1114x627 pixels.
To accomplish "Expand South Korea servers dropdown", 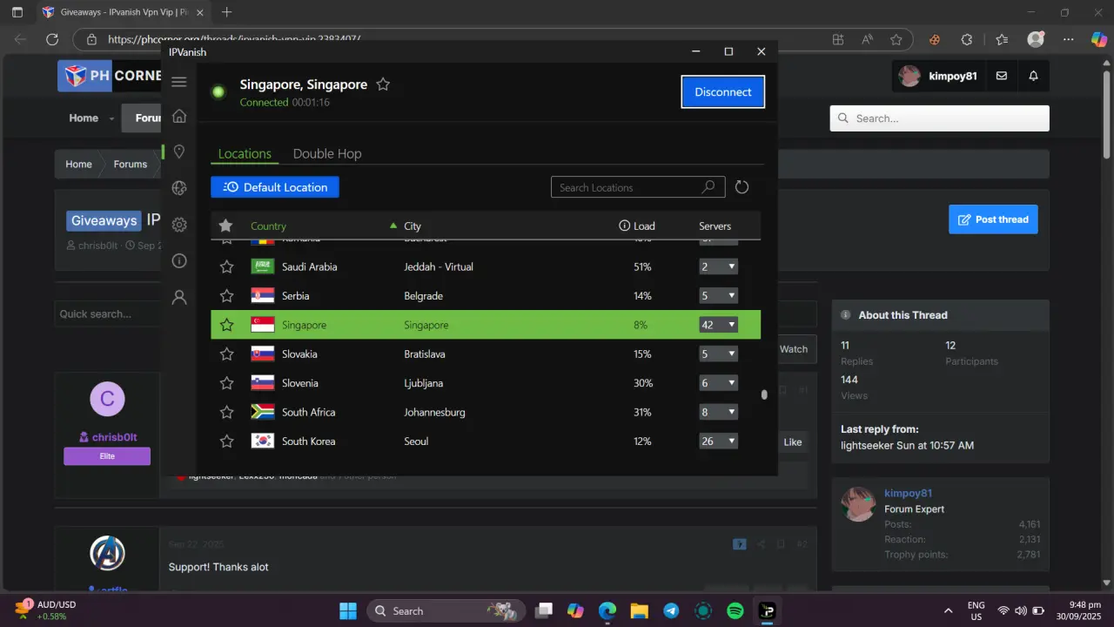I will [718, 442].
